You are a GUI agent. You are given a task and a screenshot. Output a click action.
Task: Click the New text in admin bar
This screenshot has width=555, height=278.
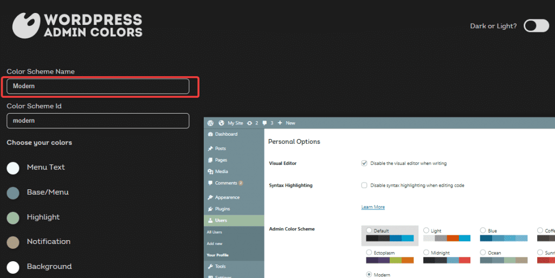coord(291,123)
